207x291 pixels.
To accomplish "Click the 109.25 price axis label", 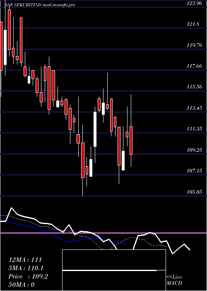I will (x=195, y=150).
